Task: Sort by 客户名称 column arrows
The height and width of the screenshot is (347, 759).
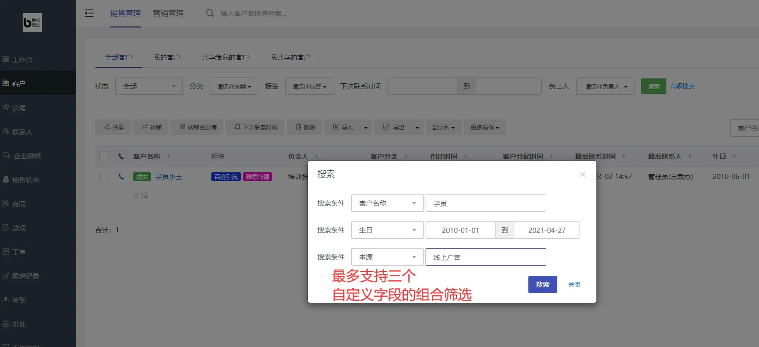Action: click(168, 156)
